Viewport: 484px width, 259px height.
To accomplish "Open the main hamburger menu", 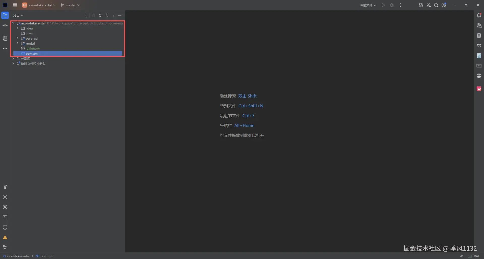I will pyautogui.click(x=15, y=5).
